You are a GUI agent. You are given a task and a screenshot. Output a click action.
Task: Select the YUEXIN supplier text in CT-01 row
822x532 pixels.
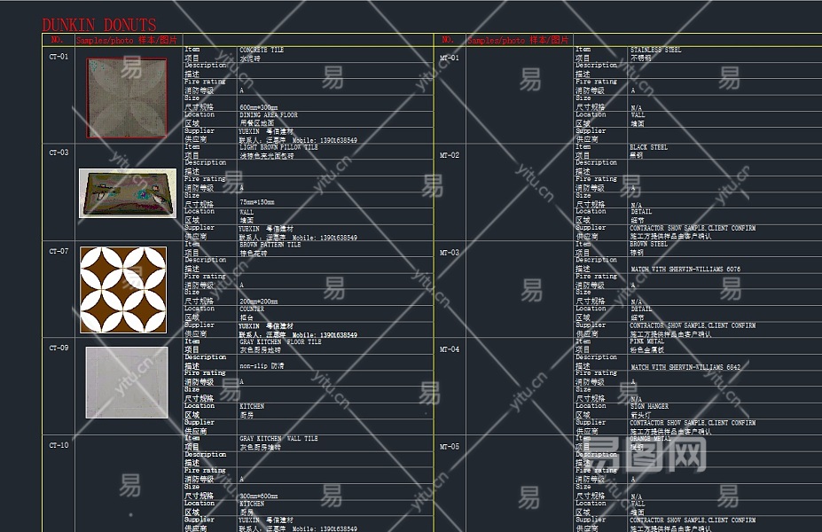click(266, 131)
